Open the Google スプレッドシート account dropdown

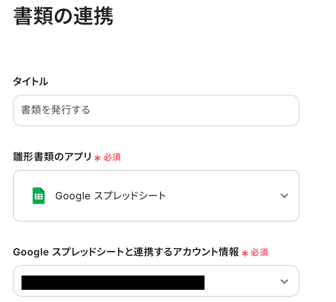156,281
